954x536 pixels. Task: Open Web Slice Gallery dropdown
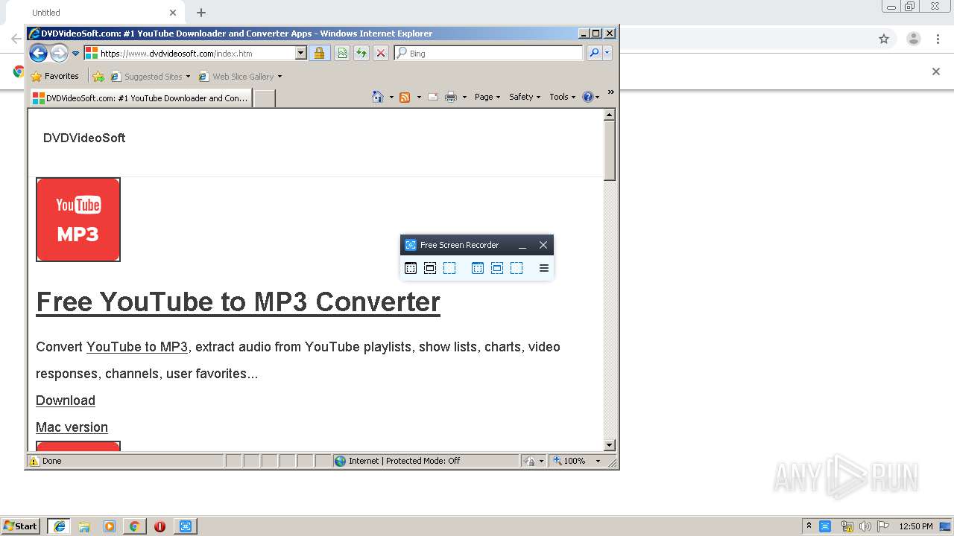click(x=240, y=76)
